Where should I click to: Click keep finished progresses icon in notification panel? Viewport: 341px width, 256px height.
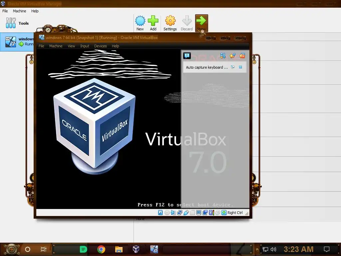point(232,56)
